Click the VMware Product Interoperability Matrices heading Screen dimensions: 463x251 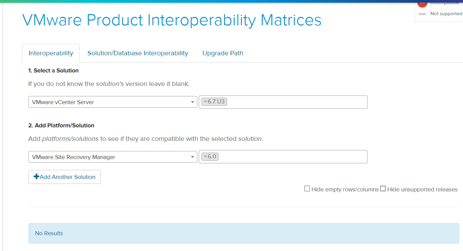point(172,20)
